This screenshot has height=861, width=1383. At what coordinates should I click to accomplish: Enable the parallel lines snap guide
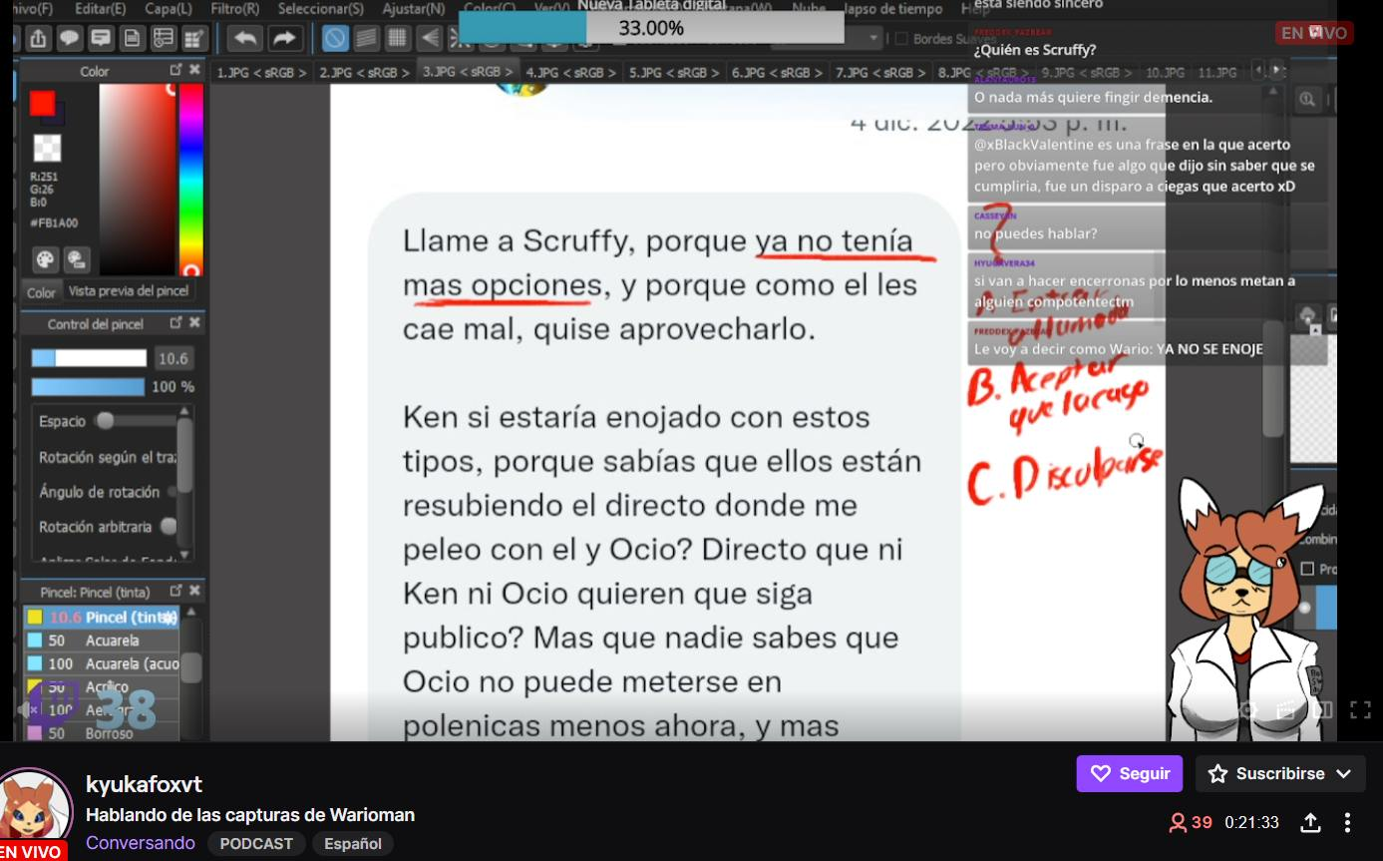366,39
